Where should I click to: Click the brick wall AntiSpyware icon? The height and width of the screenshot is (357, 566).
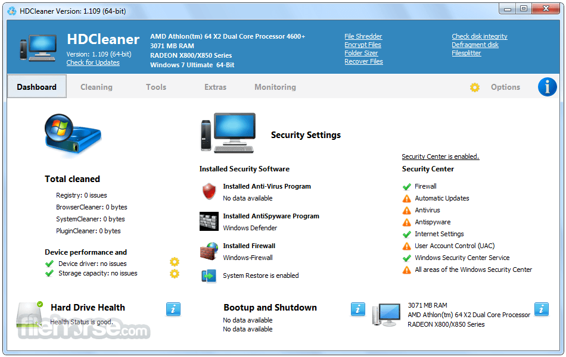click(209, 221)
